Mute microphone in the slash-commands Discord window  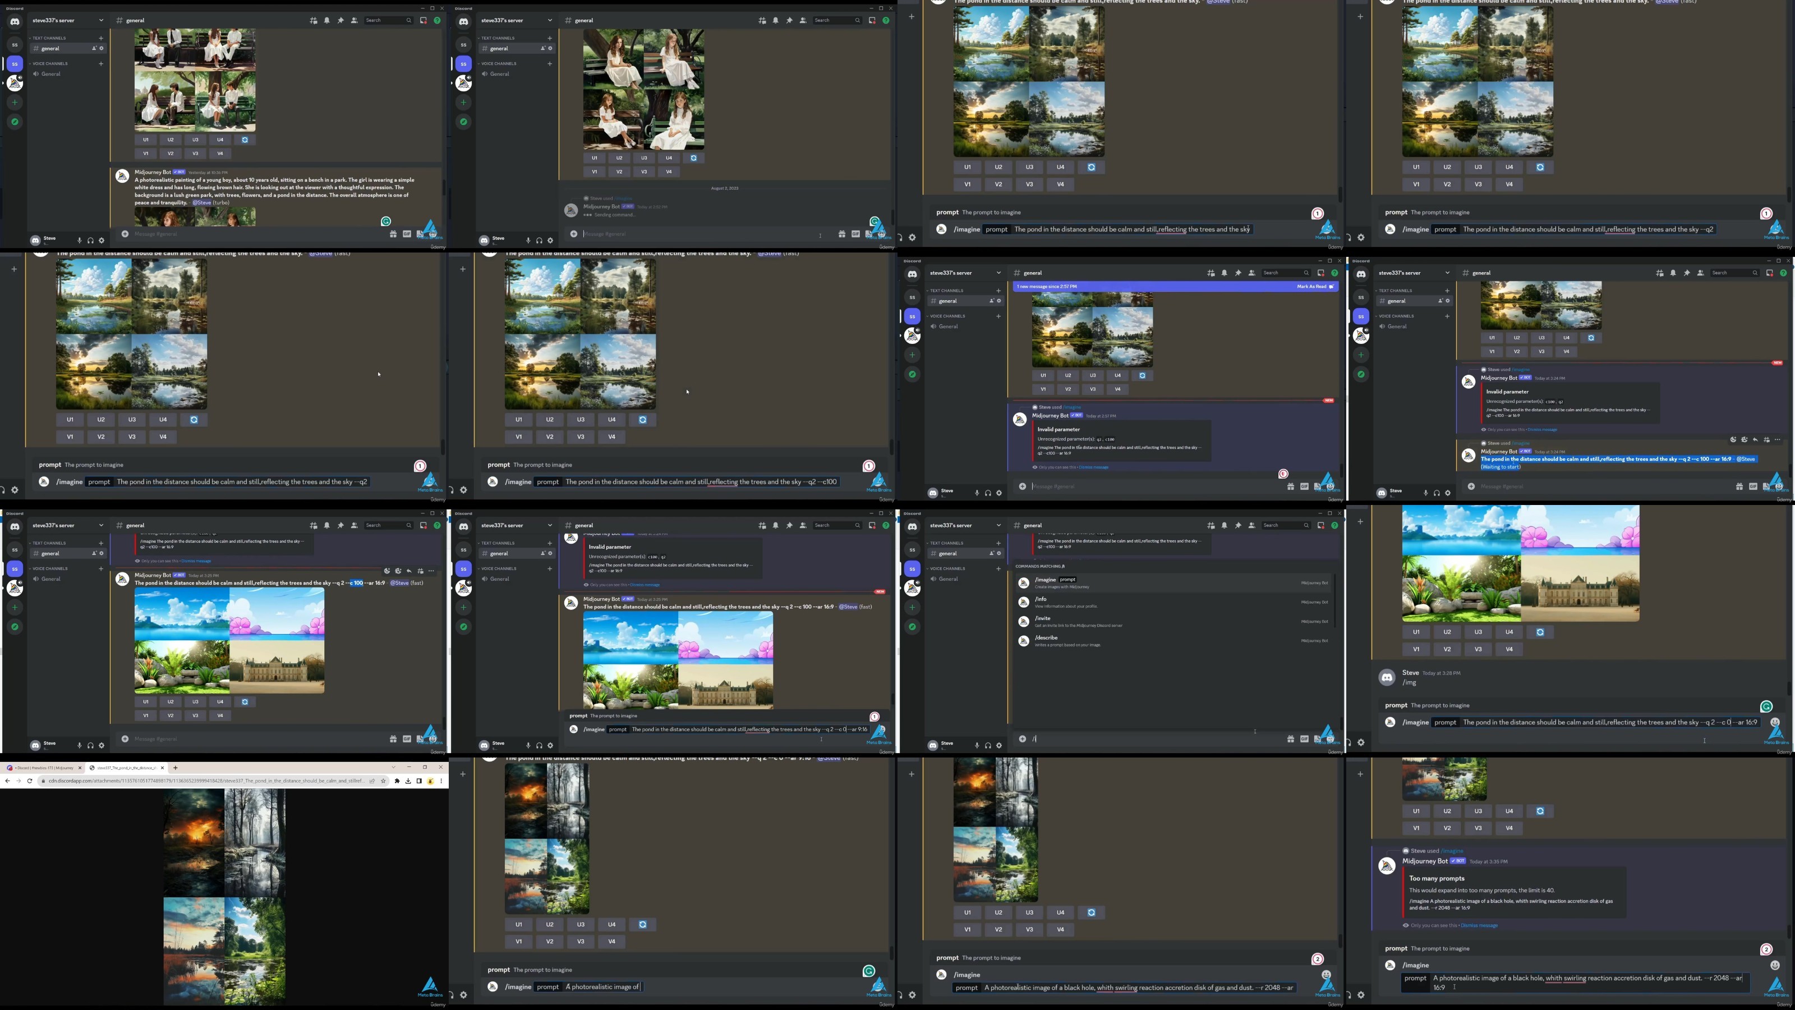click(x=977, y=745)
